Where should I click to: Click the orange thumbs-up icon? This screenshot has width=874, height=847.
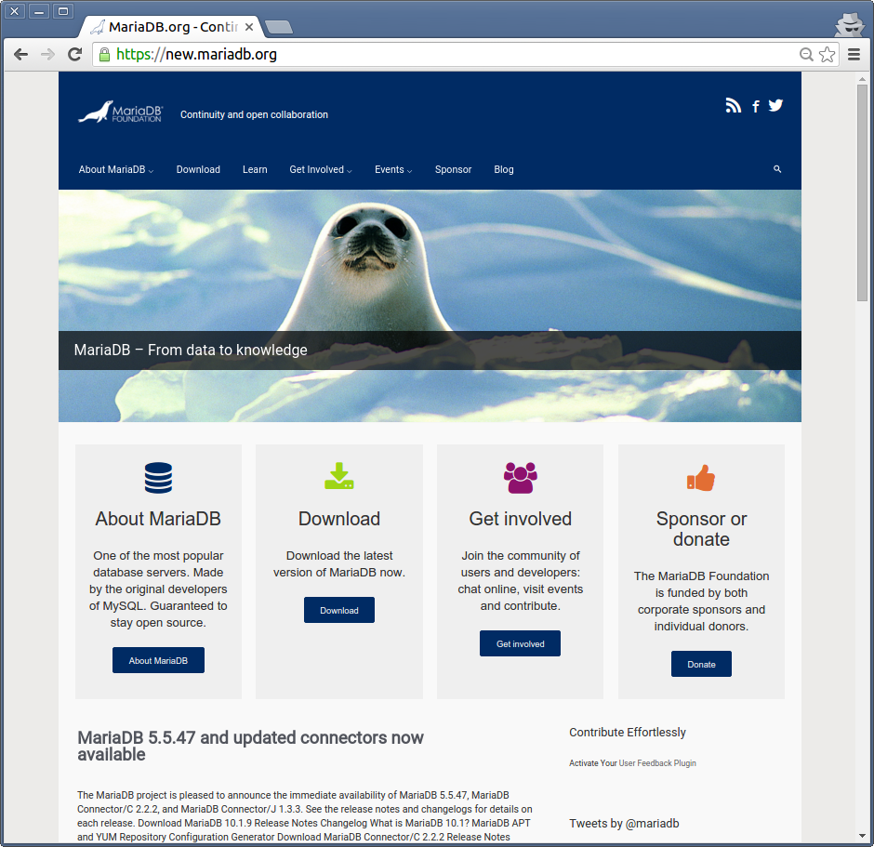click(x=701, y=478)
